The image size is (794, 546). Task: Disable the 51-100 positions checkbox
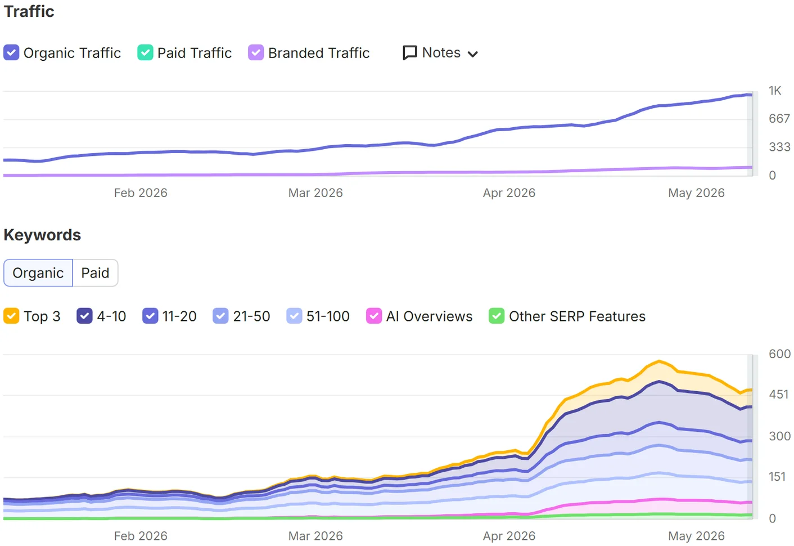pos(294,316)
